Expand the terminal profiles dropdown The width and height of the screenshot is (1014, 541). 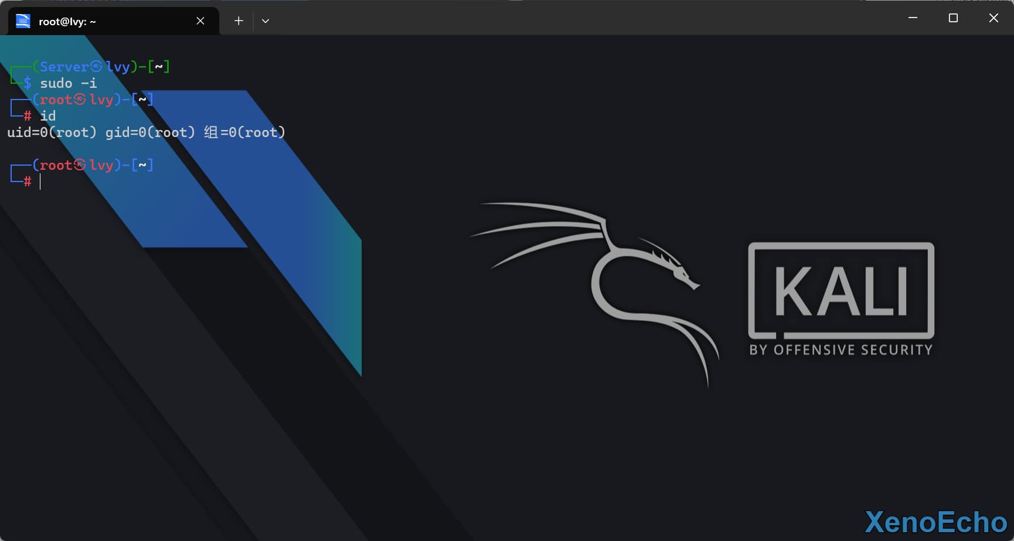266,21
